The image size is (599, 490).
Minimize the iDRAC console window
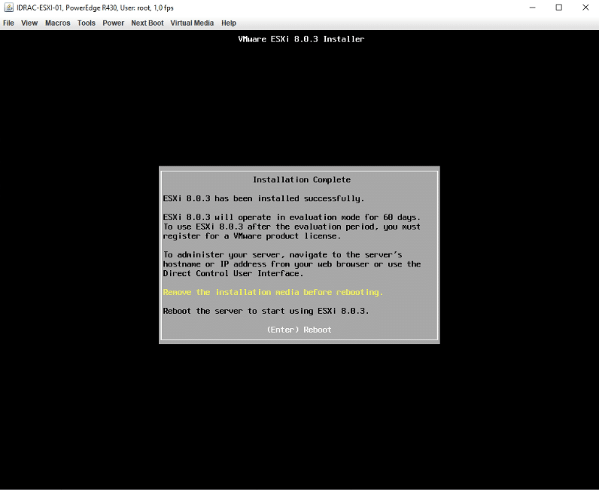pyautogui.click(x=533, y=8)
